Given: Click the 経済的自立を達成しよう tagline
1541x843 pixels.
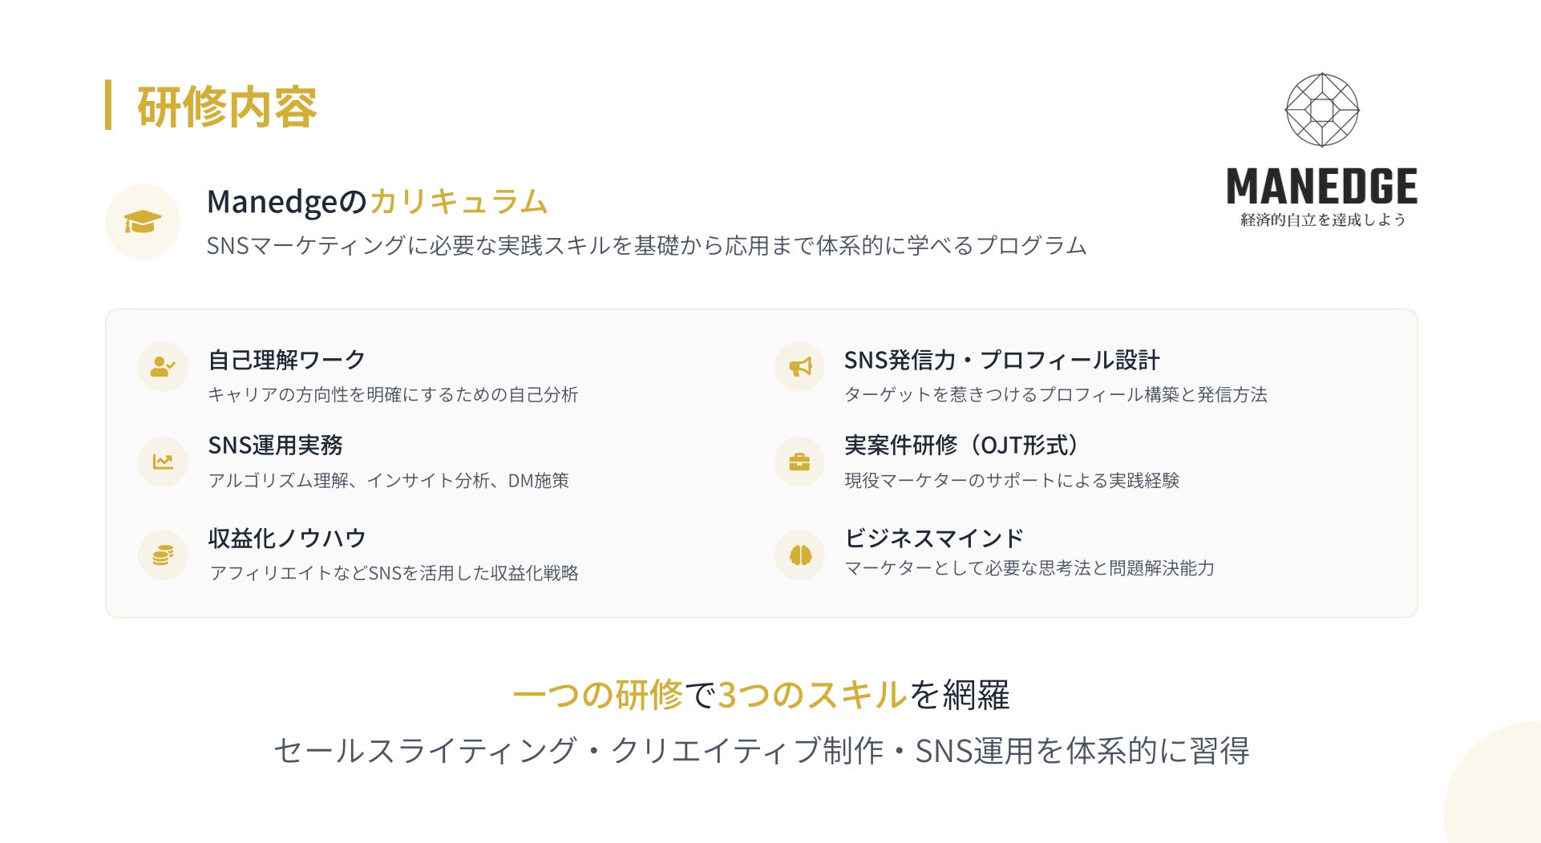Looking at the screenshot, I should point(1322,220).
